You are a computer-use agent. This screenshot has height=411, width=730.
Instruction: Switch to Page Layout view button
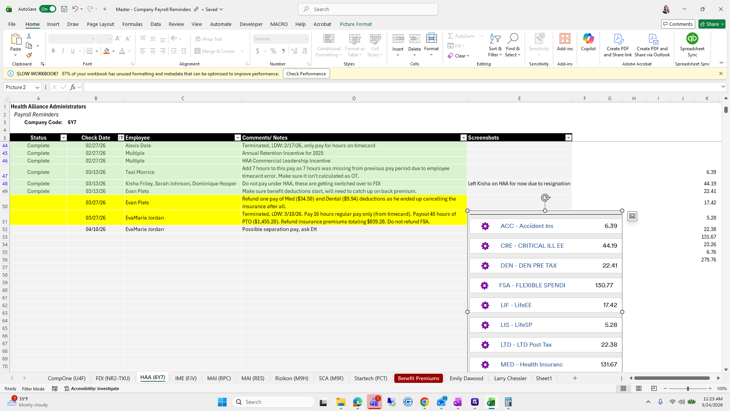click(x=639, y=389)
